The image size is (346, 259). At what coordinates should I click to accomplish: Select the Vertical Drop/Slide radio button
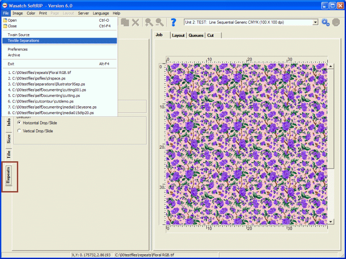click(19, 131)
